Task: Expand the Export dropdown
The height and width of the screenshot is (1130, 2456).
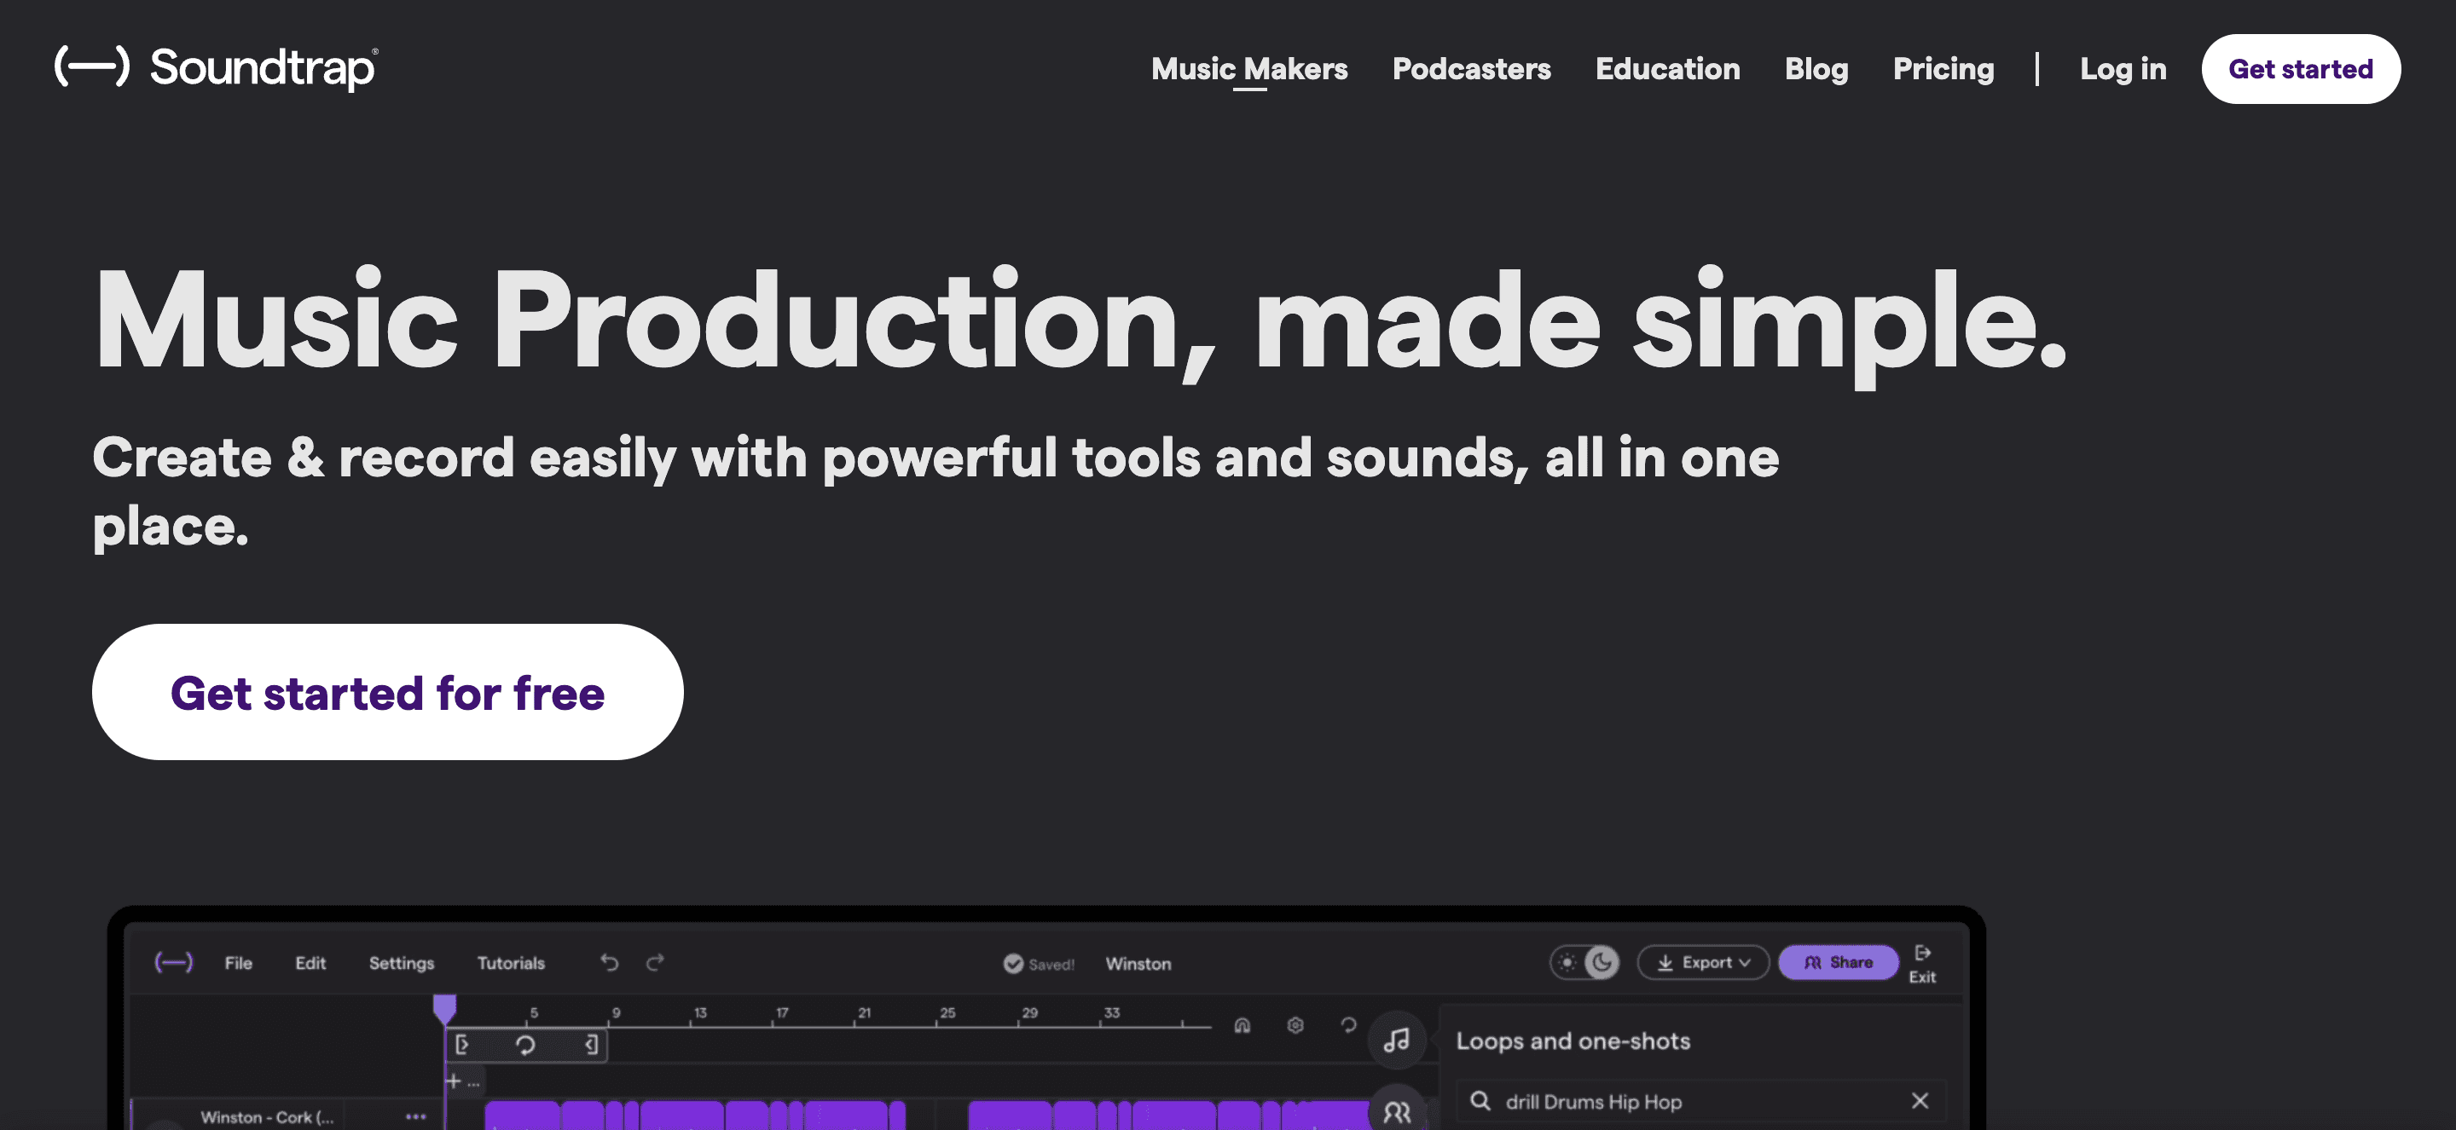Action: pos(1704,962)
